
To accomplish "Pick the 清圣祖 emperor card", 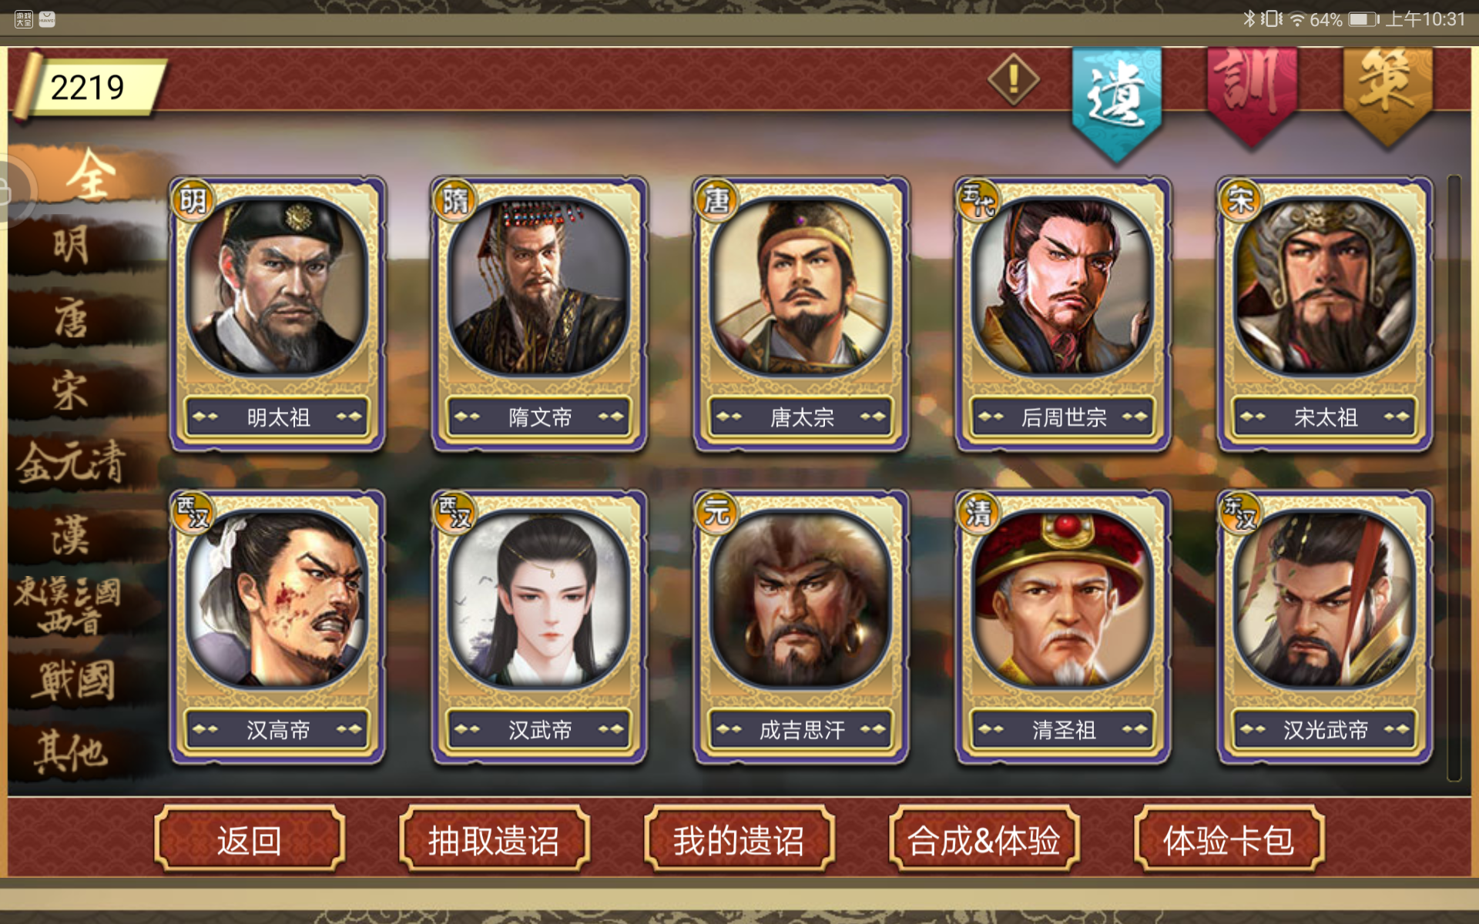I will tap(1063, 627).
